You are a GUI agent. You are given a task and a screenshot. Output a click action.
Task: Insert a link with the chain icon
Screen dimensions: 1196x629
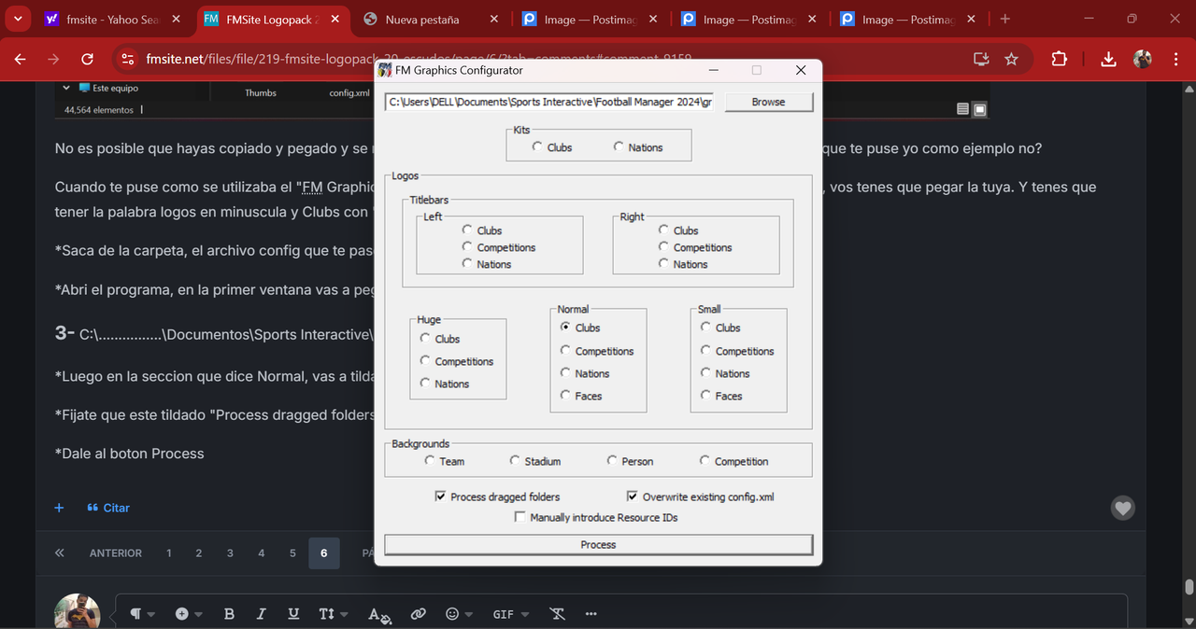point(419,614)
